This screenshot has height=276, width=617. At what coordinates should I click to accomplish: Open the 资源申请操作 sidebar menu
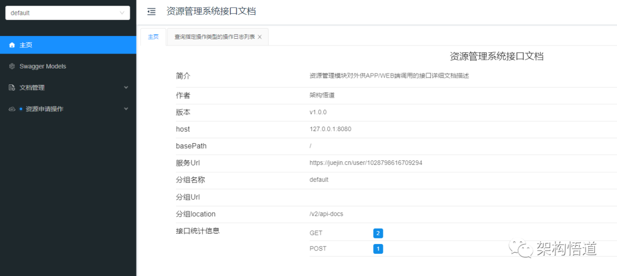[x=68, y=109]
